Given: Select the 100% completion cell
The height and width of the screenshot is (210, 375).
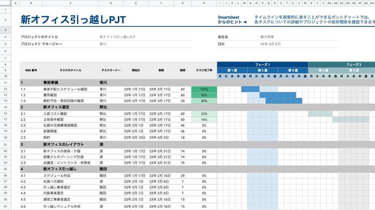Looking at the screenshot, I should pyautogui.click(x=204, y=89).
